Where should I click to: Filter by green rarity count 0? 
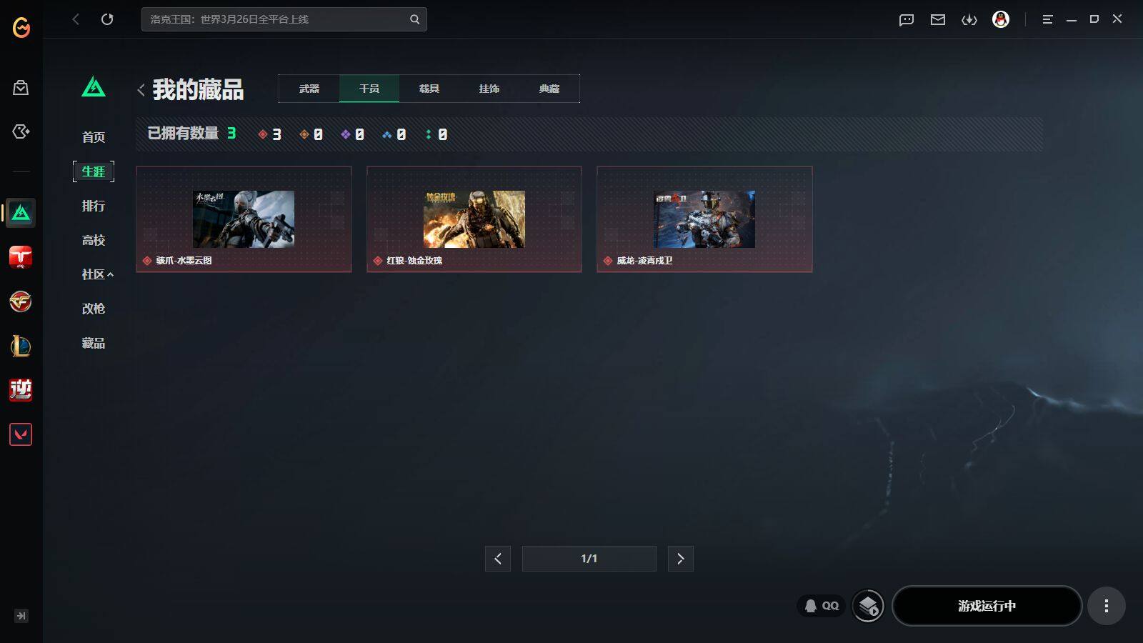pyautogui.click(x=436, y=134)
